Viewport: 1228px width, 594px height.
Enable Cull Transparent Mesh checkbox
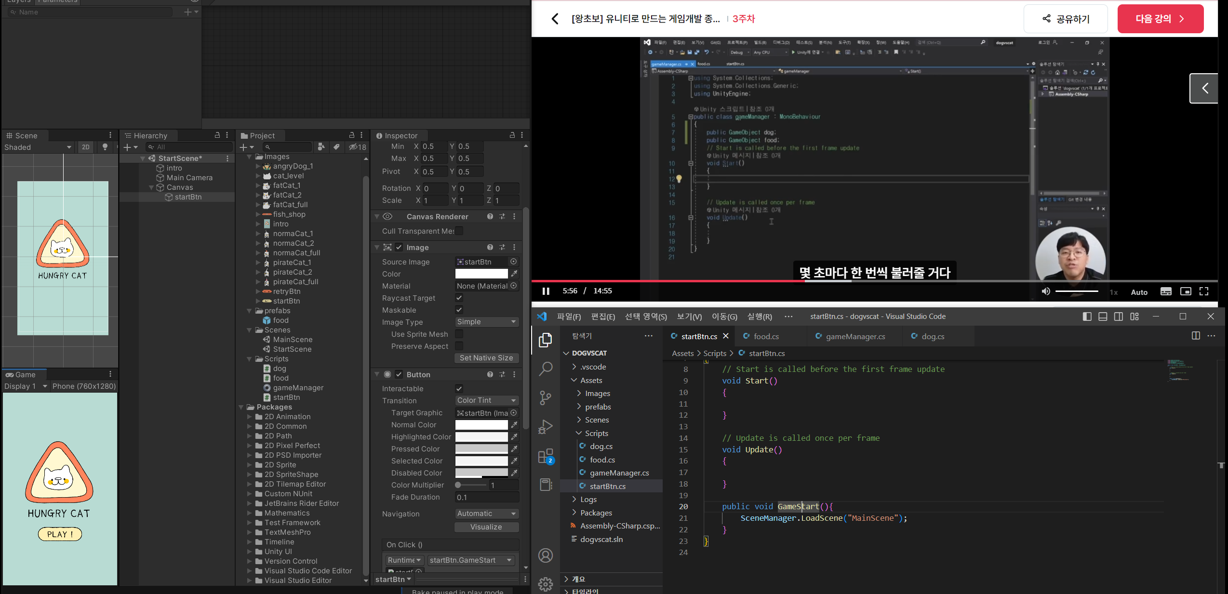click(x=459, y=231)
